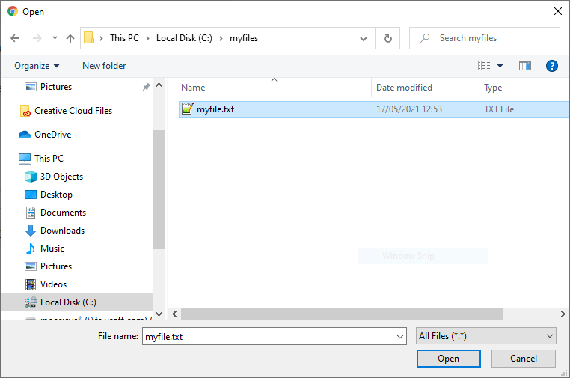The image size is (570, 378).
Task: Open the Organize menu
Action: [37, 66]
